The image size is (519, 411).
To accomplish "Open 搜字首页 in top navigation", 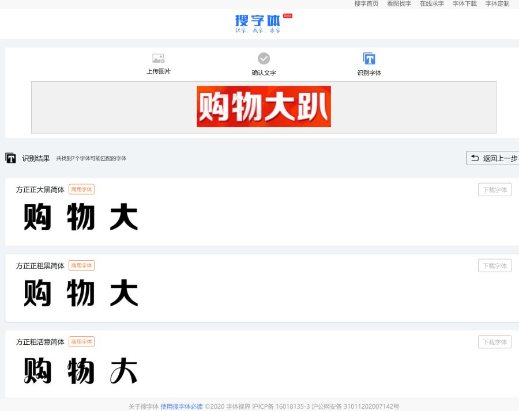I will pyautogui.click(x=366, y=3).
